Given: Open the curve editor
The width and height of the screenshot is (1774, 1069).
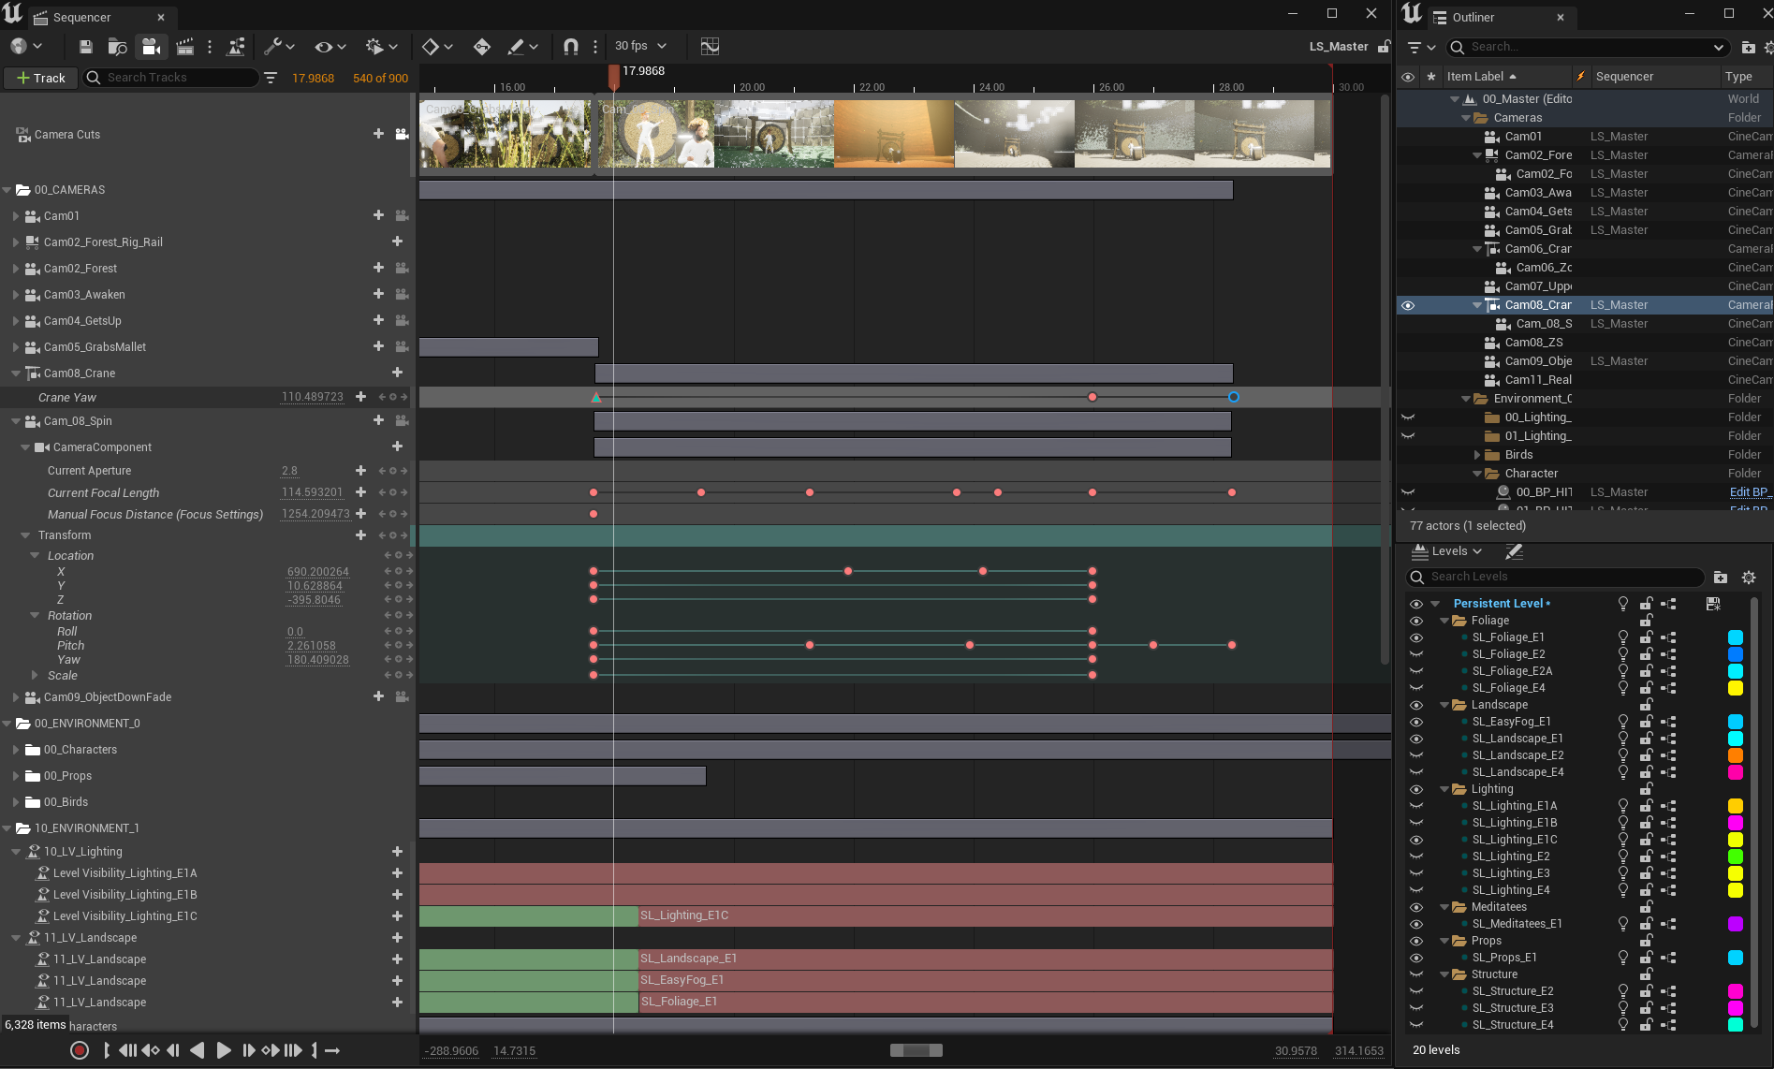Looking at the screenshot, I should [710, 47].
